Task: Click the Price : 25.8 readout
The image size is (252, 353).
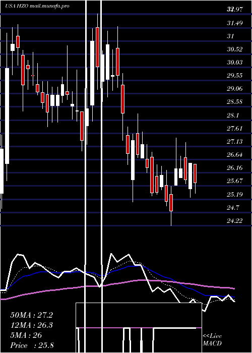Action: pyautogui.click(x=32, y=345)
